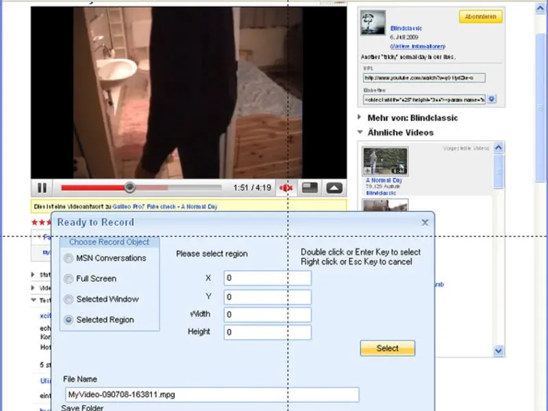Choose the Selected Region radio option
The width and height of the screenshot is (548, 411).
click(68, 320)
